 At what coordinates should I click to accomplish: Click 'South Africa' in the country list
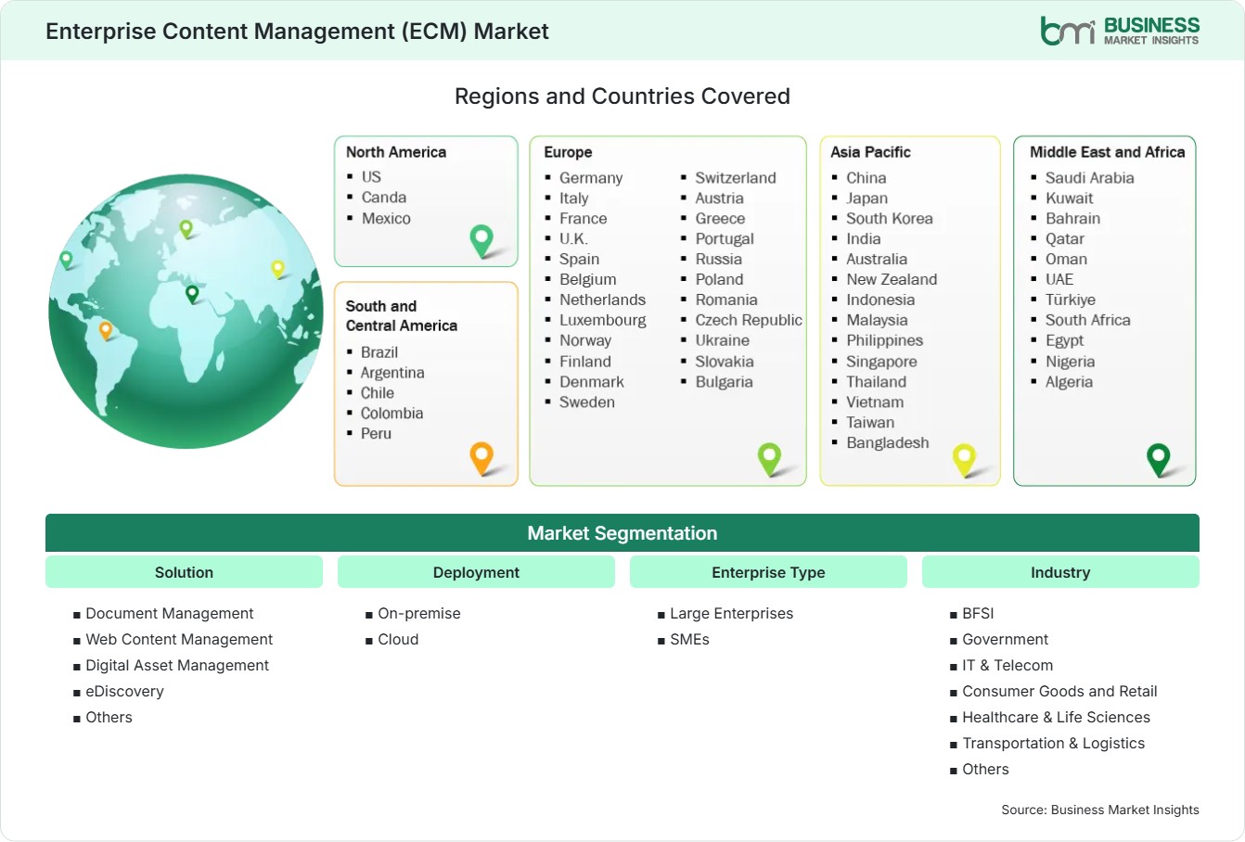click(x=1088, y=321)
